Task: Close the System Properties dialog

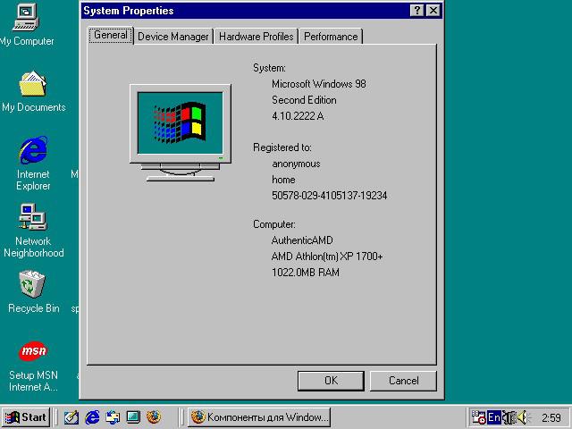Action: click(433, 10)
